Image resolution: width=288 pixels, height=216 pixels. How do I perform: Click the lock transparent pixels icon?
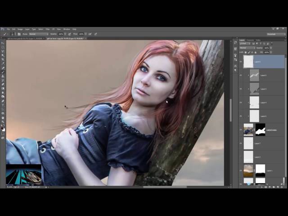[x=246, y=52]
